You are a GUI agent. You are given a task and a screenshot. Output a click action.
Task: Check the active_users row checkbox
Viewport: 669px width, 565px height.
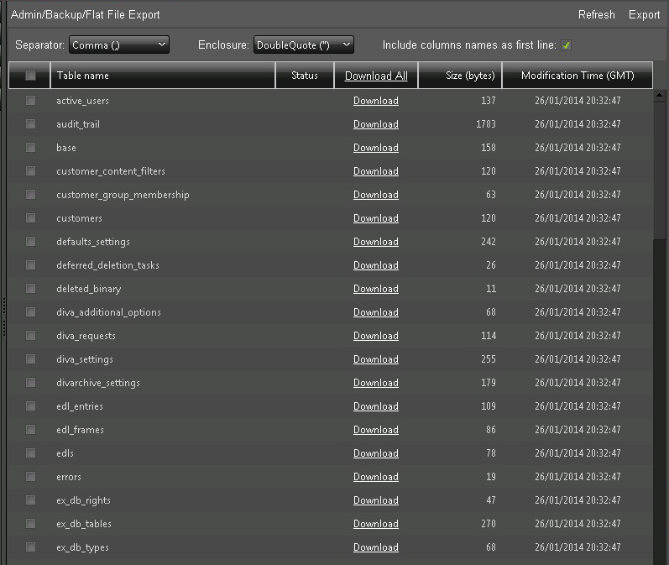point(30,100)
